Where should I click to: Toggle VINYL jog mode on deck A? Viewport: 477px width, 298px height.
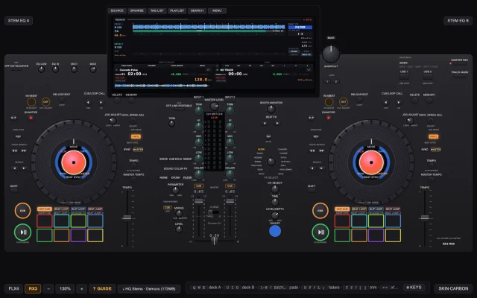coord(136,137)
